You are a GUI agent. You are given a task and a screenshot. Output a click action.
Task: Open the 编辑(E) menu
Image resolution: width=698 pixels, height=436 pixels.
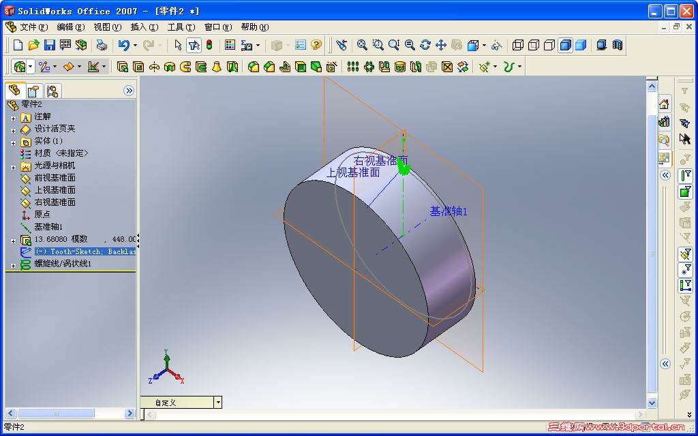71,27
